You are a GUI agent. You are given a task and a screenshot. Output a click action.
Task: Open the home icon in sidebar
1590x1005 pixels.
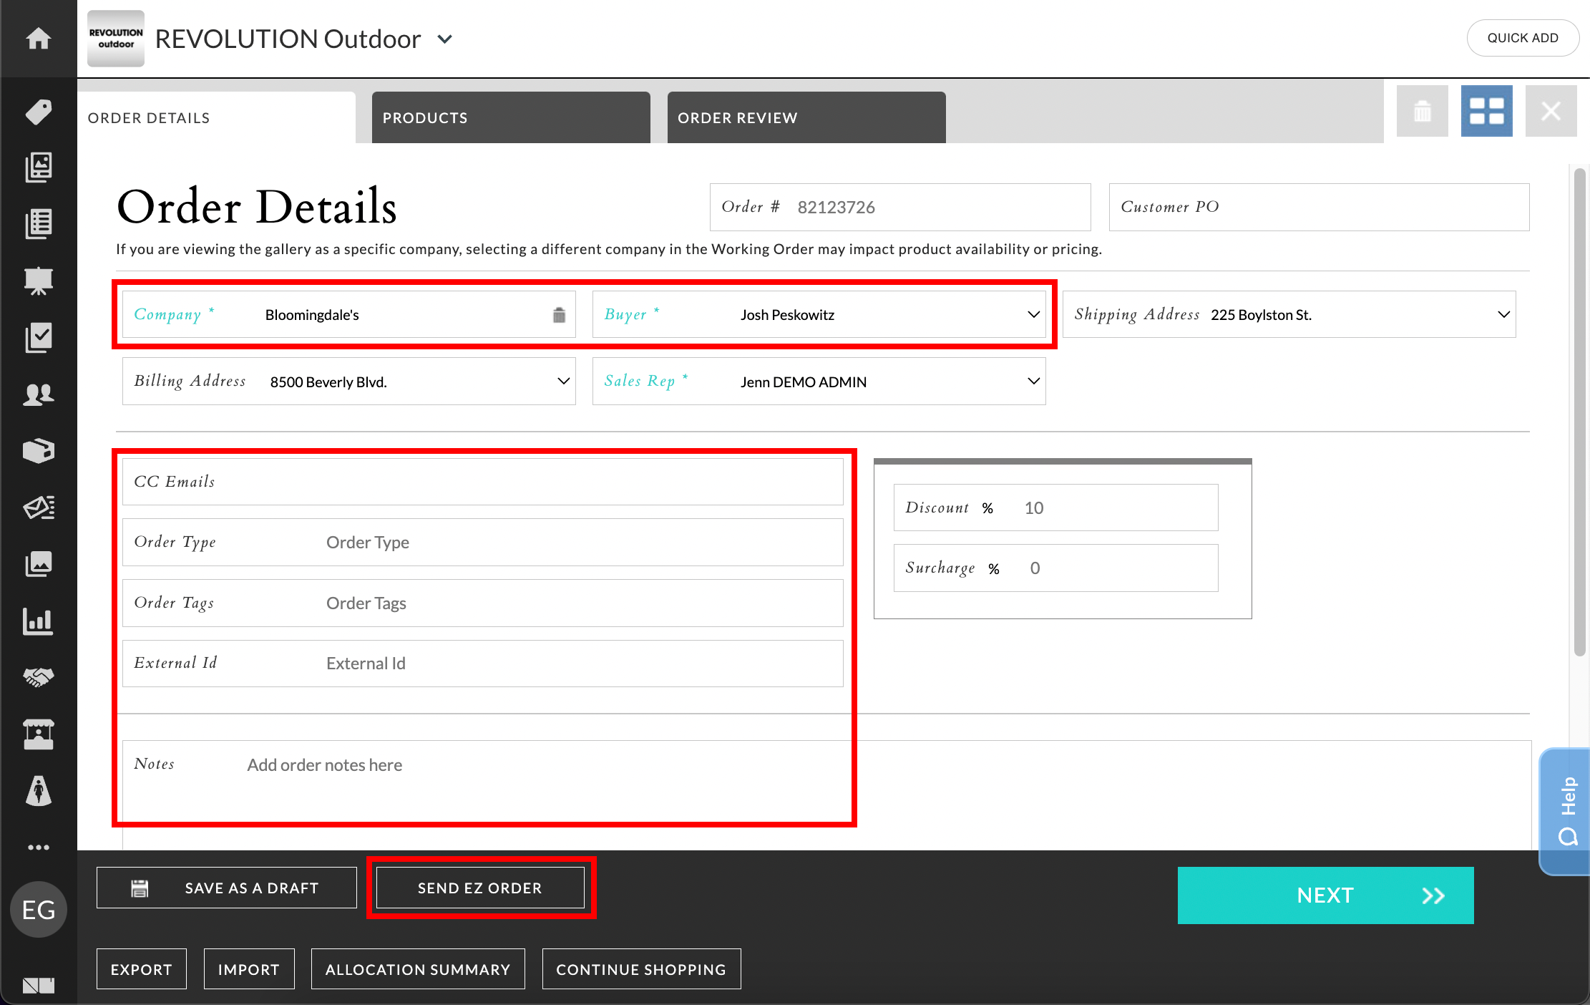(39, 38)
